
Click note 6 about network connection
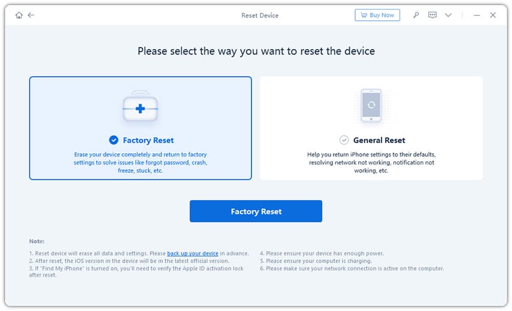click(352, 269)
